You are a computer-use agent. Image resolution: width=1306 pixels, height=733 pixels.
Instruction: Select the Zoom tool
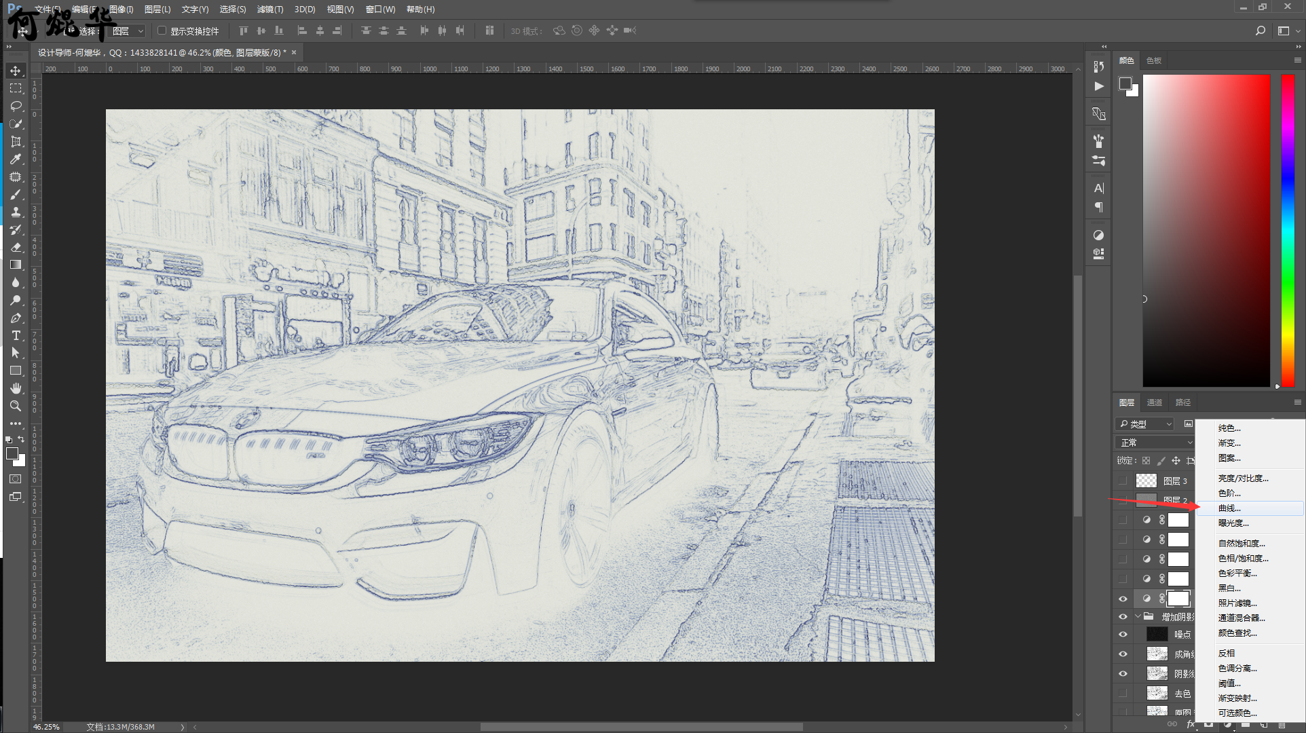[x=16, y=406]
